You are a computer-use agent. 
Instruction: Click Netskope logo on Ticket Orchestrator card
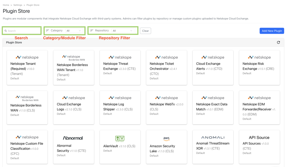coord(166,57)
